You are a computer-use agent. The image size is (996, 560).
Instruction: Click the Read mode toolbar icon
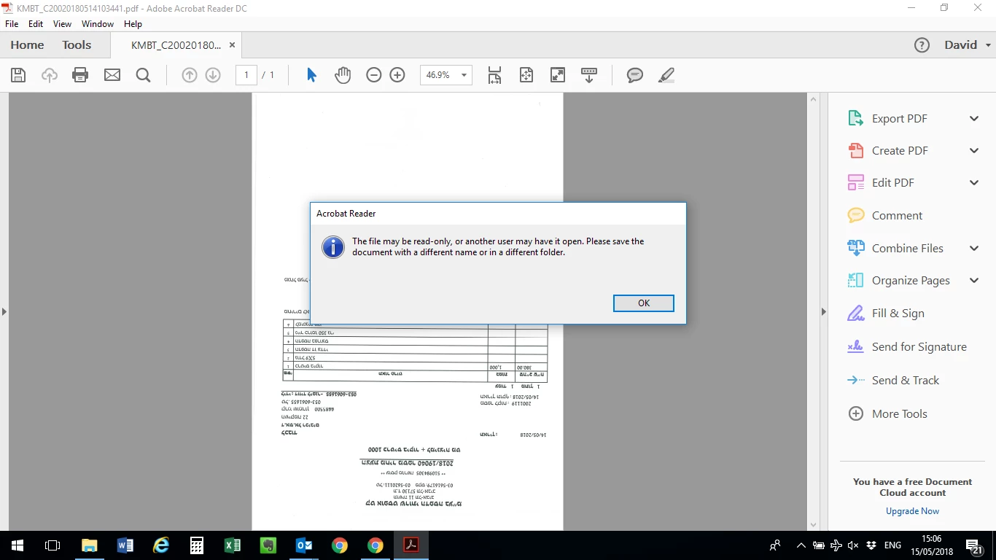[x=589, y=75]
